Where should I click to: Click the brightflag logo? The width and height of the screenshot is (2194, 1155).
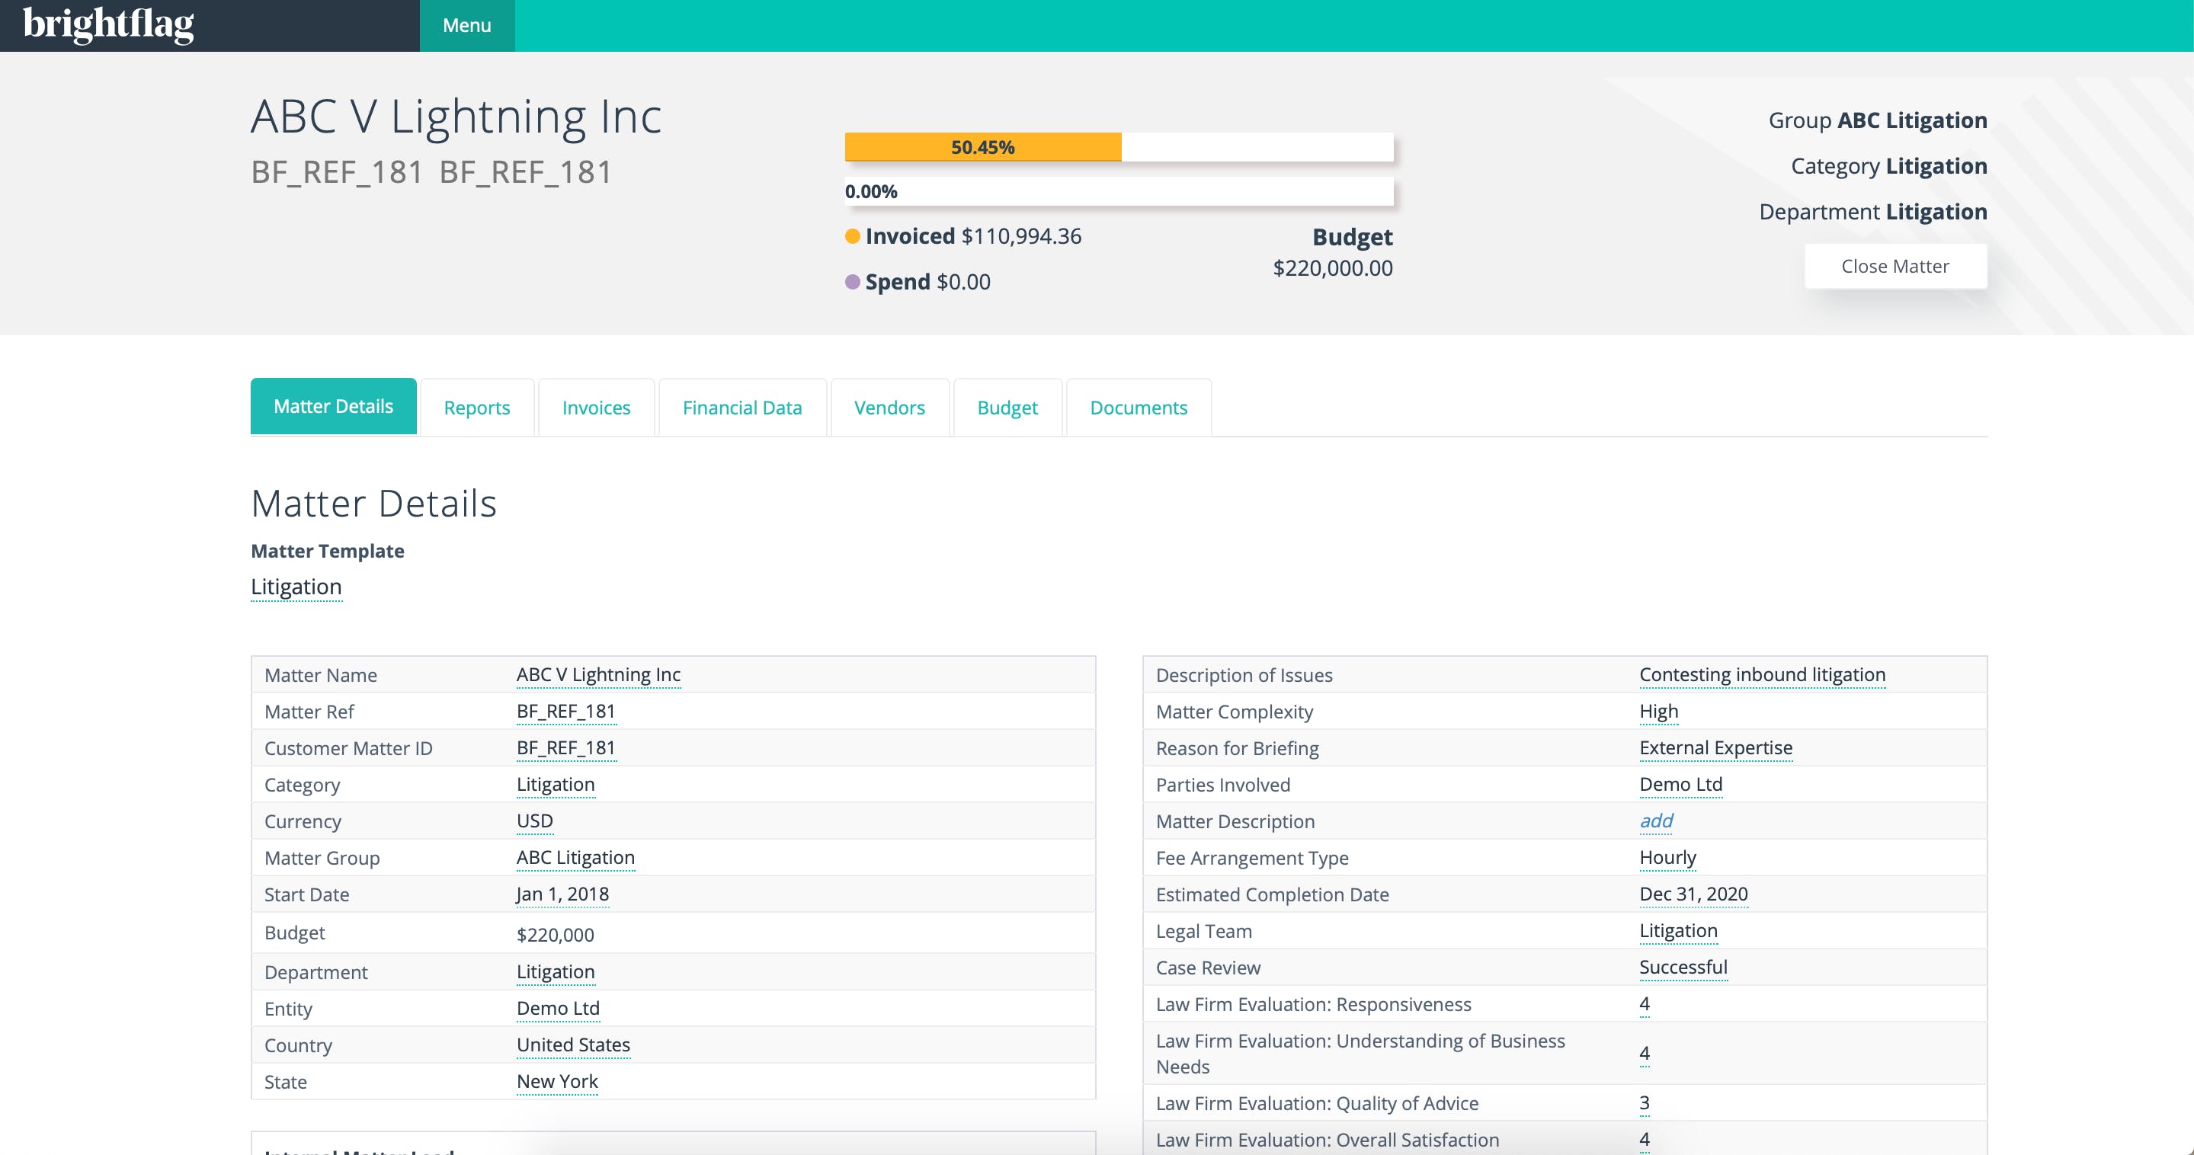109,24
